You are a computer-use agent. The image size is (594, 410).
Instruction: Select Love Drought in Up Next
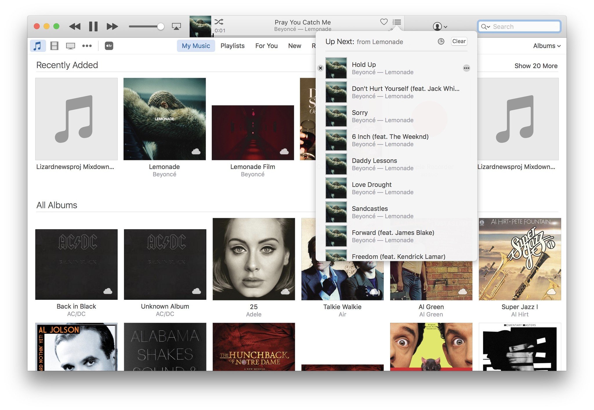click(x=396, y=188)
